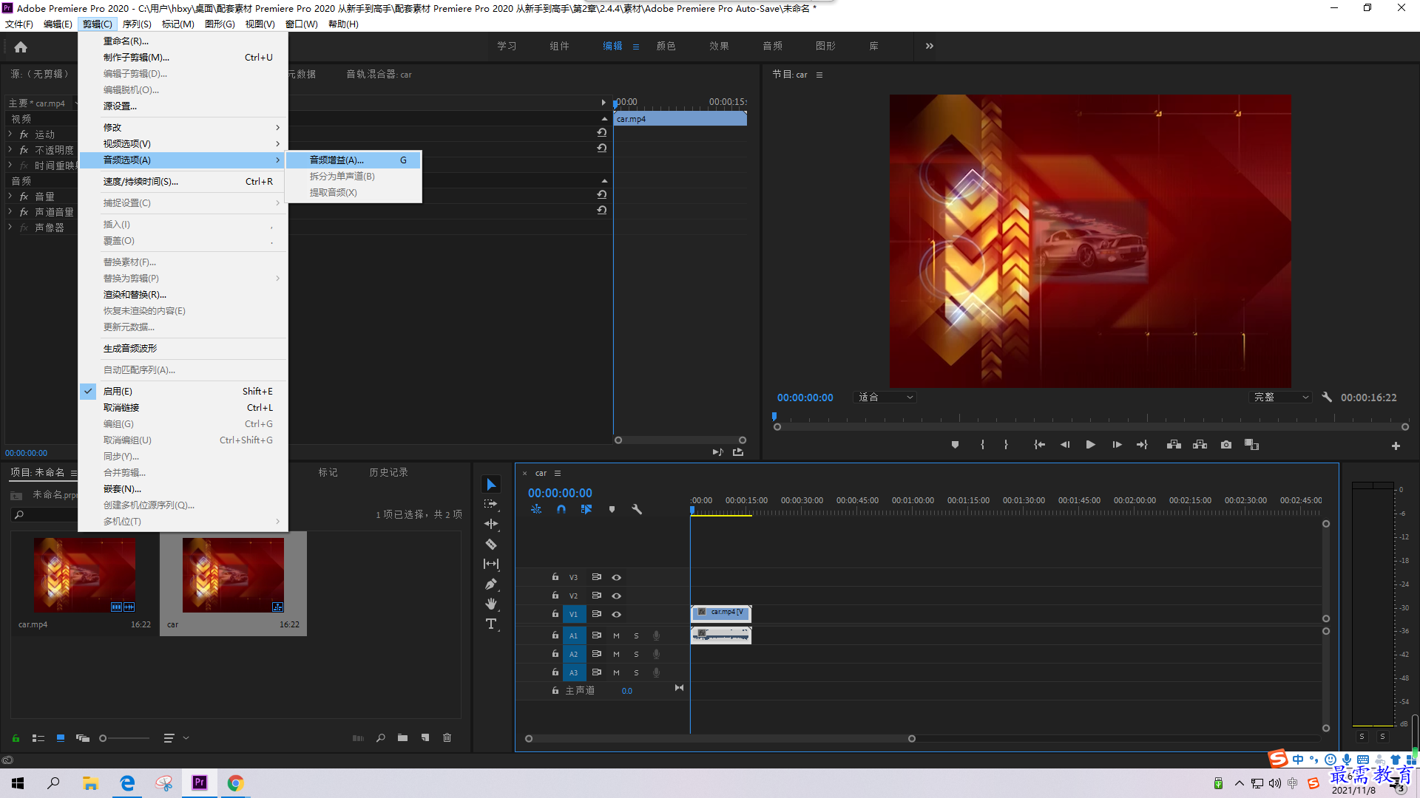Switch to the 颜色 workspace tab

coord(666,46)
